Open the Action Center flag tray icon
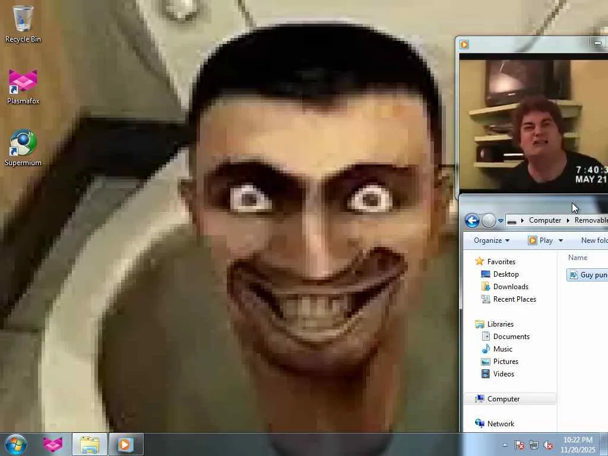 tap(519, 445)
